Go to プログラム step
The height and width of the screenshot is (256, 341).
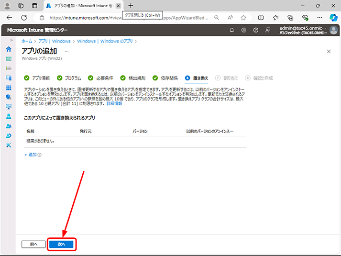point(69,78)
